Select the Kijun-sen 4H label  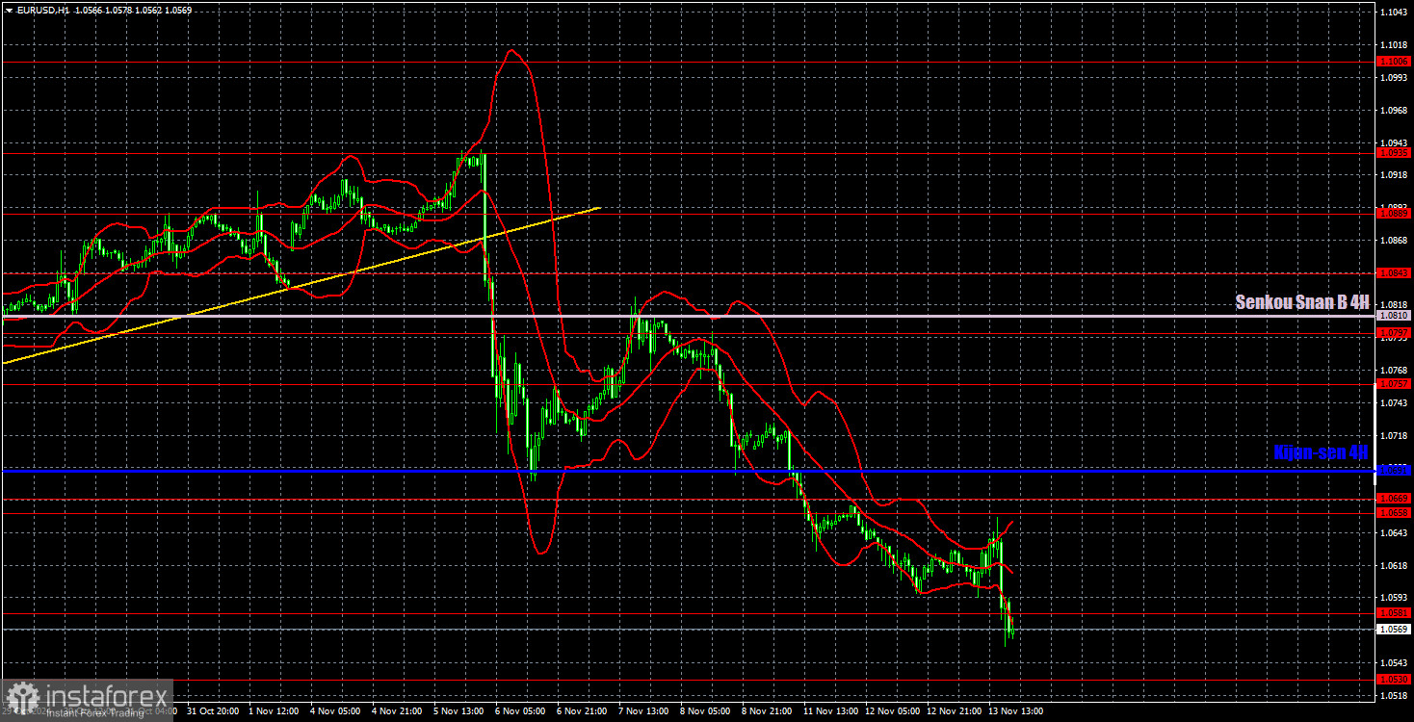1320,451
